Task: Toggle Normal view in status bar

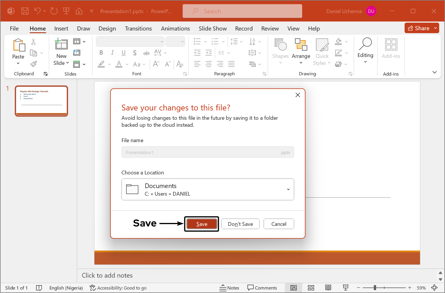Action: point(294,288)
